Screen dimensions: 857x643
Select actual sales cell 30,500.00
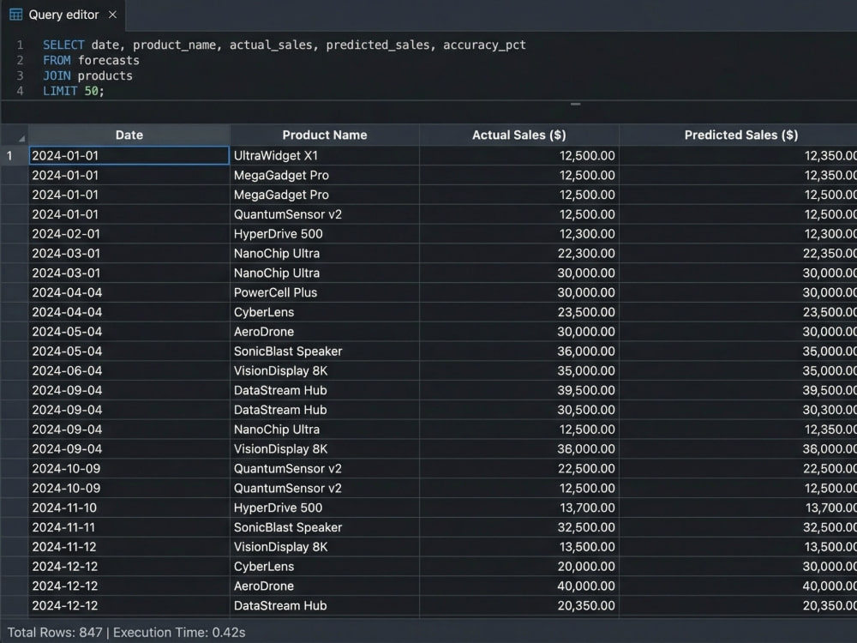click(519, 410)
